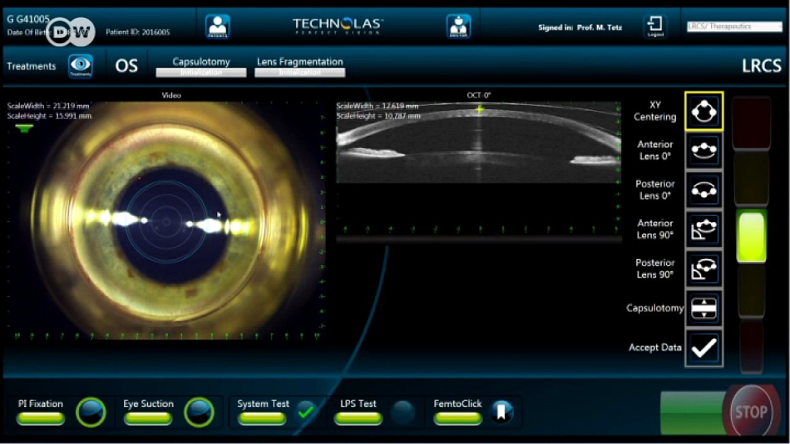Viewport: 790px width, 444px height.
Task: Click the round indicator beside Eye Suction
Action: [199, 412]
